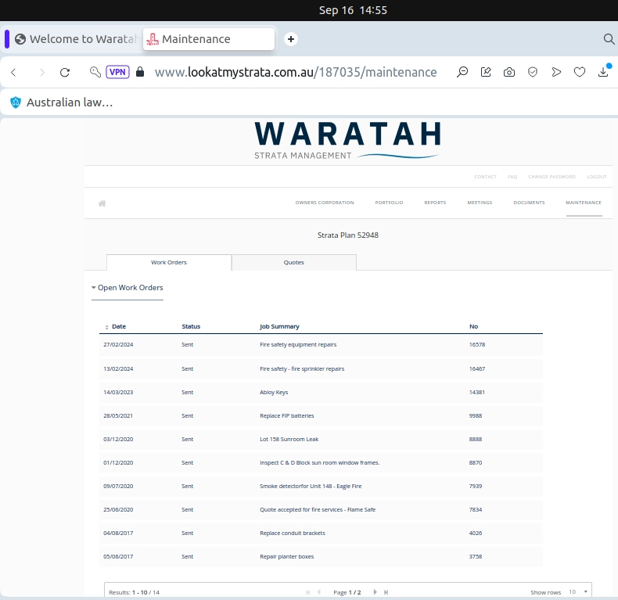The height and width of the screenshot is (600, 618).
Task: Click work order number 16578
Action: pyautogui.click(x=477, y=344)
